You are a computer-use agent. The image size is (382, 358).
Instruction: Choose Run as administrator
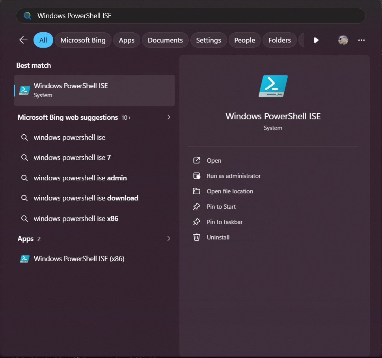pyautogui.click(x=234, y=176)
